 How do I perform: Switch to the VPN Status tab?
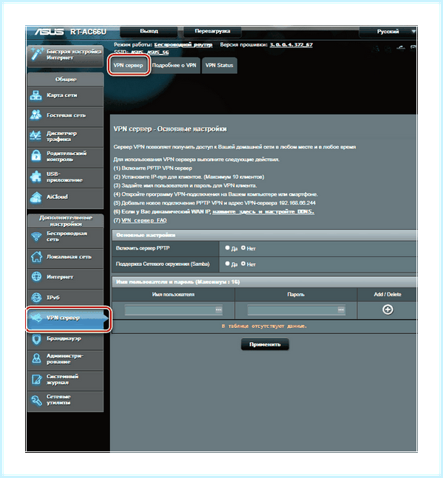click(219, 65)
